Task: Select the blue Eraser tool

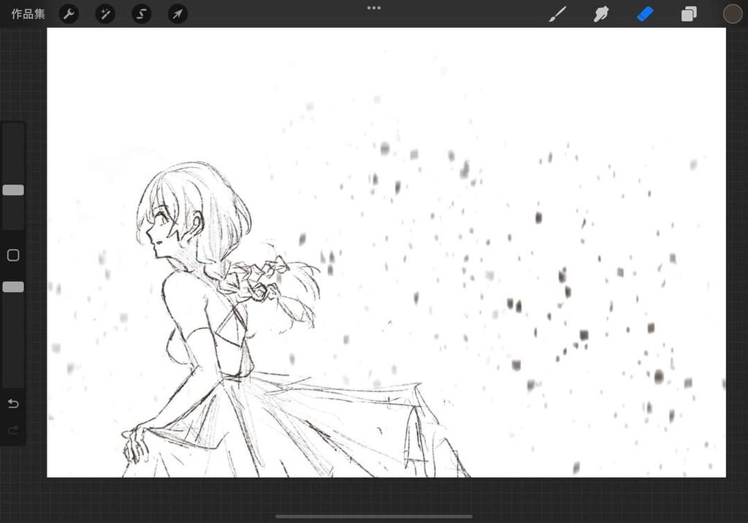Action: [645, 14]
